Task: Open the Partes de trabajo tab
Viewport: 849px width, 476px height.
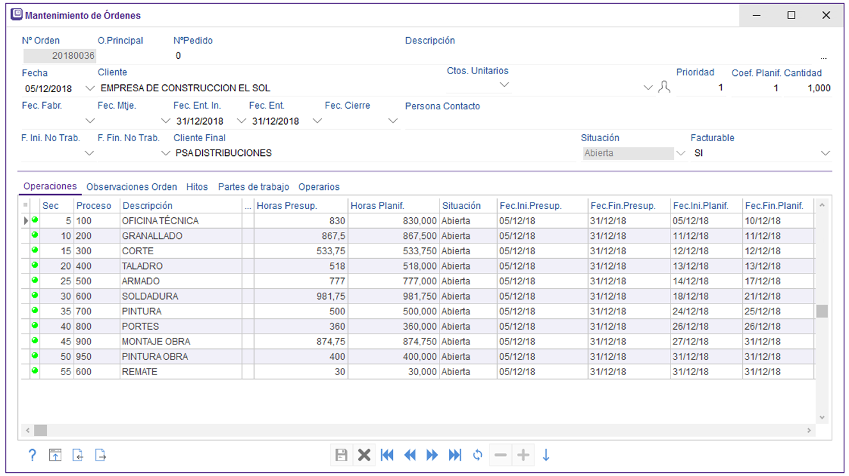Action: click(253, 187)
